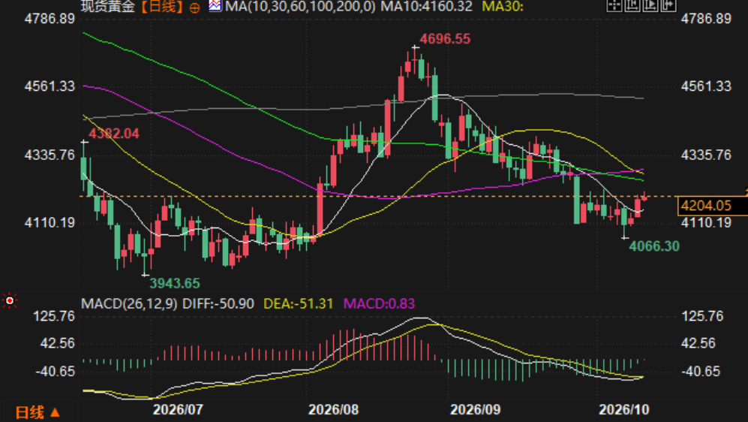This screenshot has width=748, height=422.
Task: Click the 2026/10 date axis label
Action: [x=624, y=409]
